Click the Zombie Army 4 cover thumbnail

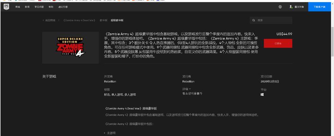click(x=70, y=48)
